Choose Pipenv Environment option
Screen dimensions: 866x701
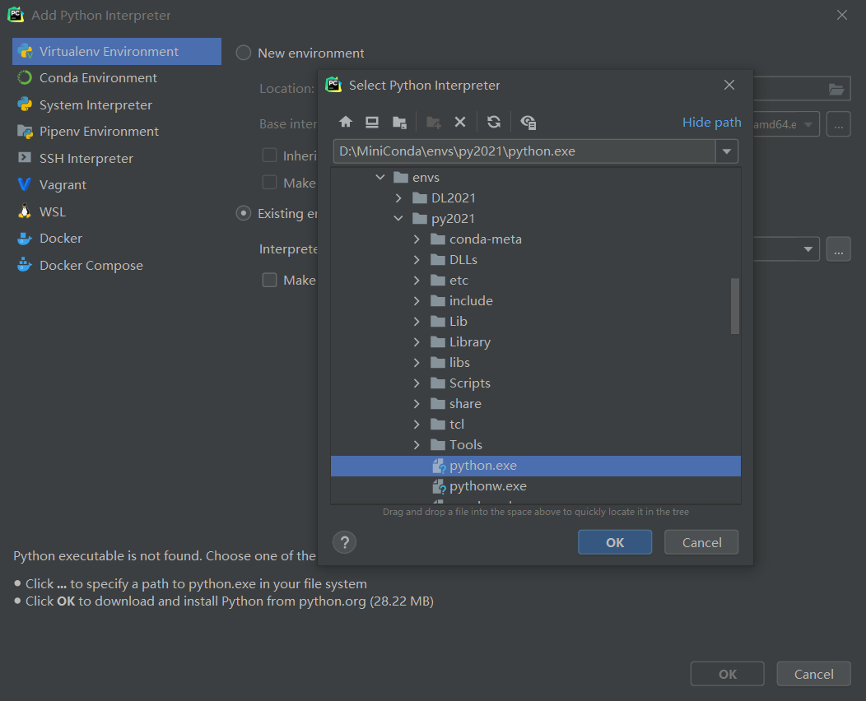point(117,132)
